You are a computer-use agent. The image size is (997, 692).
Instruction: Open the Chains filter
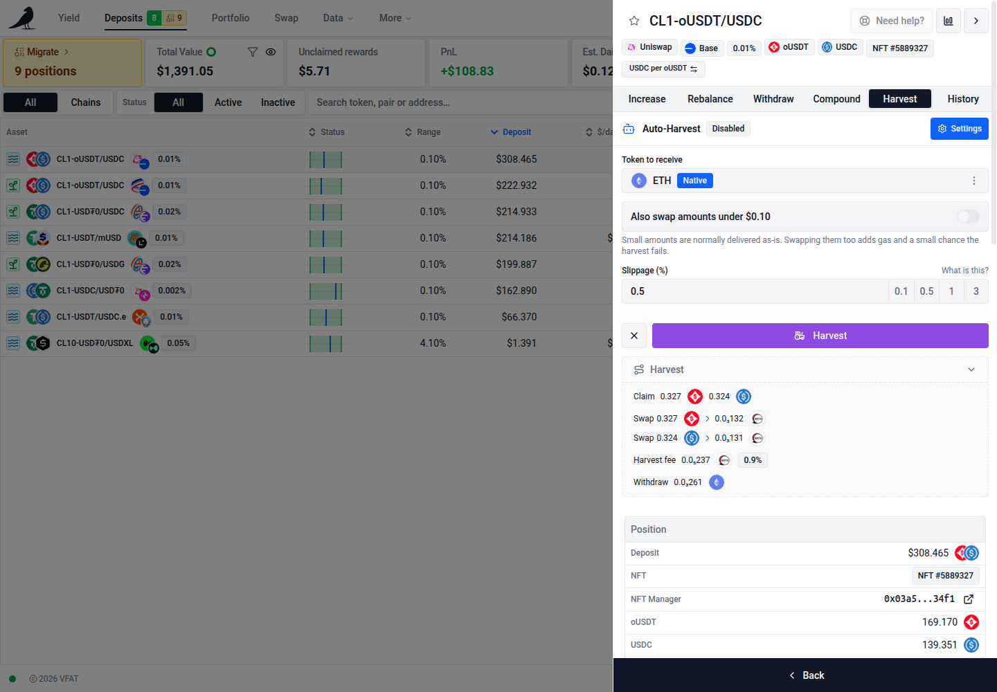(x=86, y=102)
